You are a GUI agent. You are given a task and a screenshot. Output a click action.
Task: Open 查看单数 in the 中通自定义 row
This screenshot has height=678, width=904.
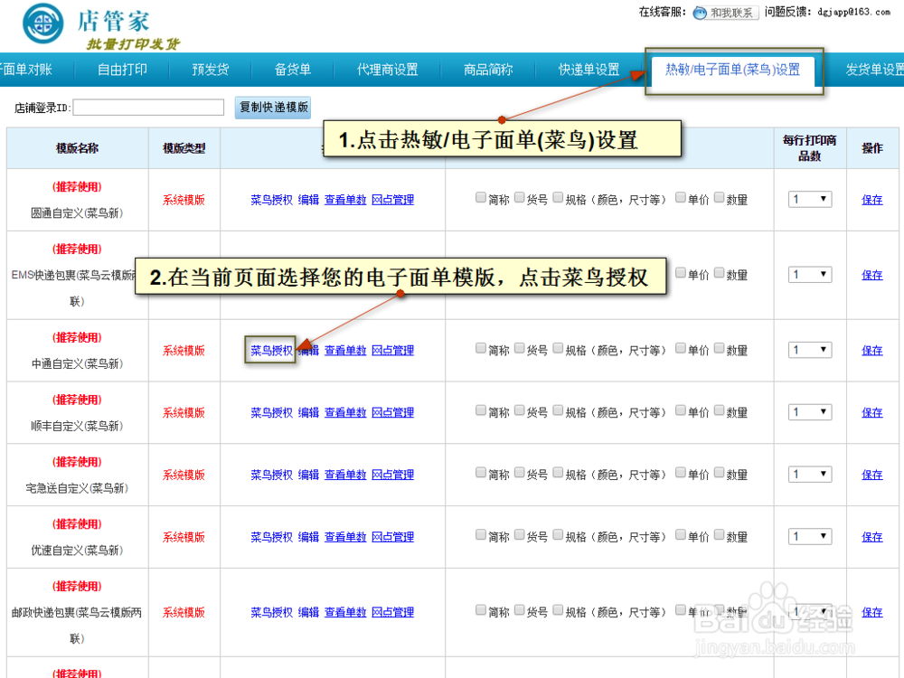[x=345, y=350]
